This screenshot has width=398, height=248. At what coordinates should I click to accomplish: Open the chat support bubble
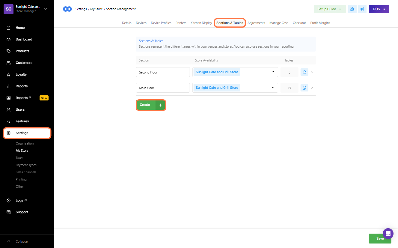(388, 233)
